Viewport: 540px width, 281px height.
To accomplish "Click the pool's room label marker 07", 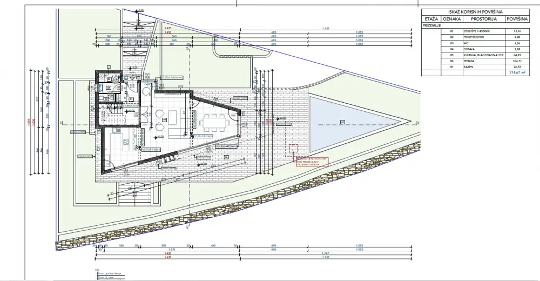I will pos(342,123).
